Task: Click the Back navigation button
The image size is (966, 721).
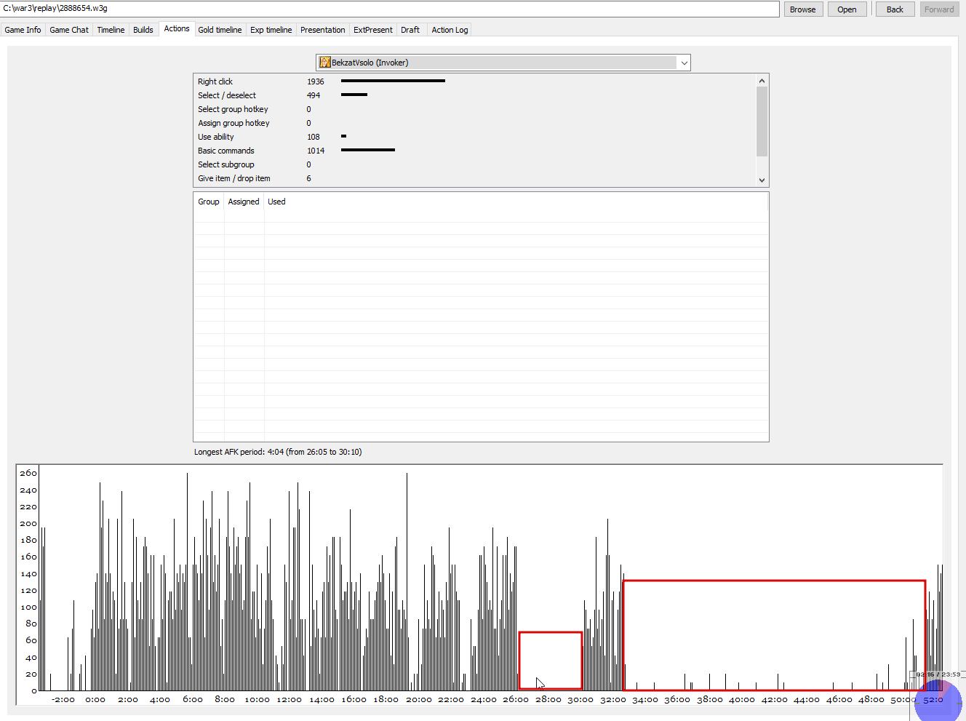Action: click(895, 9)
